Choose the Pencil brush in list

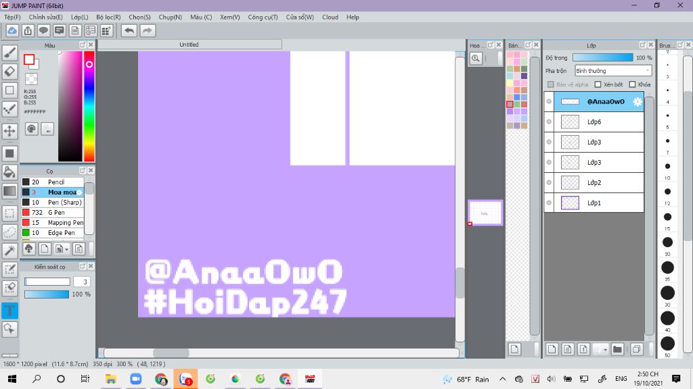[x=53, y=182]
